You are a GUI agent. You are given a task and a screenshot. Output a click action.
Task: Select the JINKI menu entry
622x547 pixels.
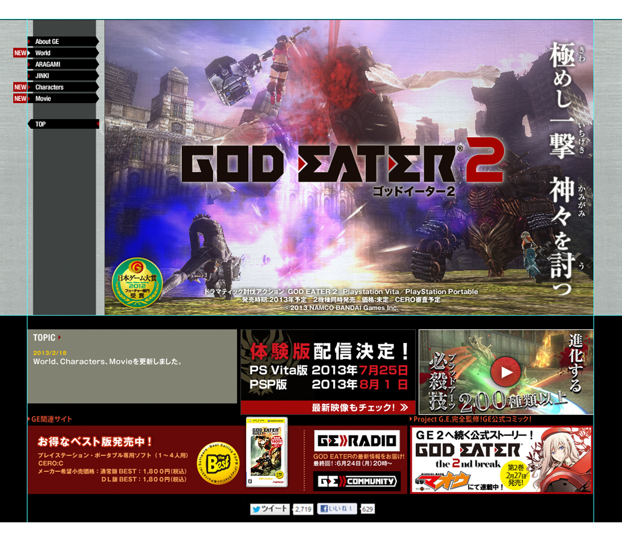63,76
